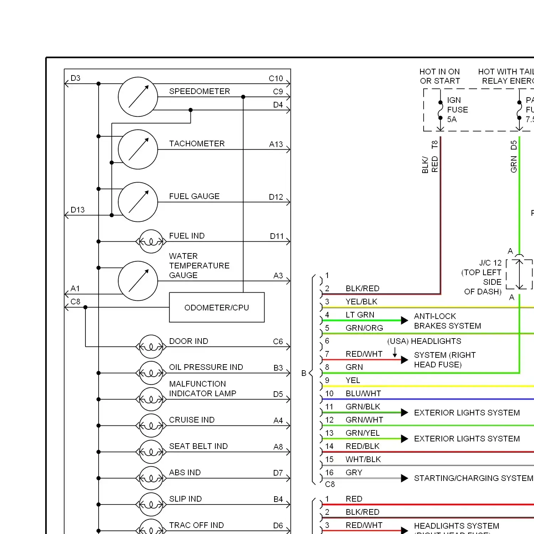Select the OIL PRESSURE IND lamp symbol
Viewport: 534px width, 534px height.
coord(151,373)
